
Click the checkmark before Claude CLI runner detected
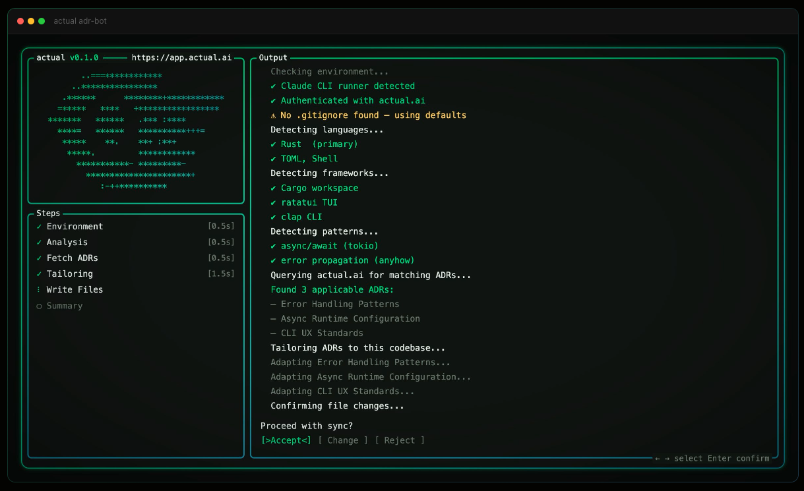[273, 86]
